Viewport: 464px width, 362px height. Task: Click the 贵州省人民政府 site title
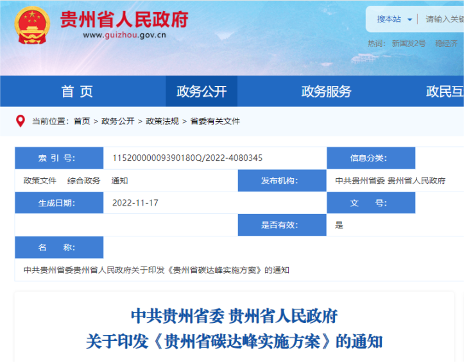[124, 19]
